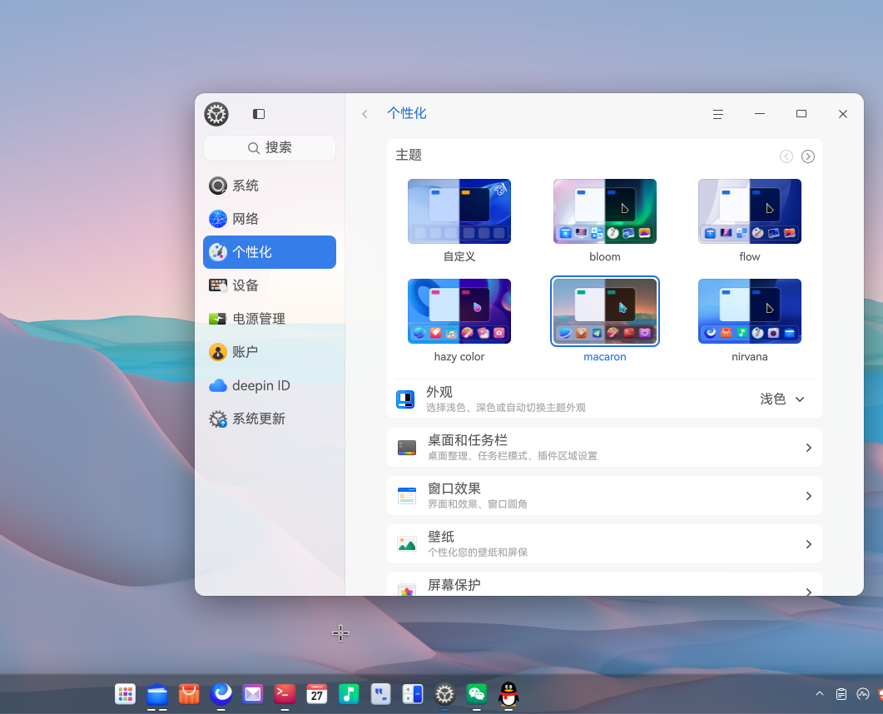Click the 个性化 page title
This screenshot has height=714, width=883.
[407, 113]
